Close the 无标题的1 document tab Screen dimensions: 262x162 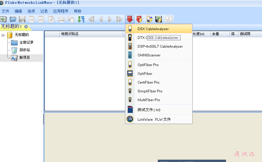(26, 27)
